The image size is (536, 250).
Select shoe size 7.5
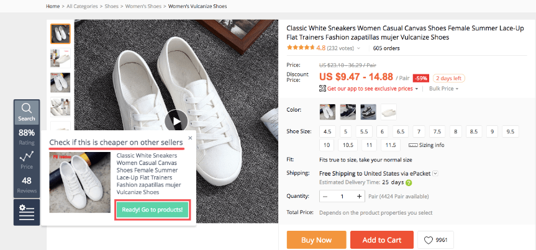(x=438, y=132)
